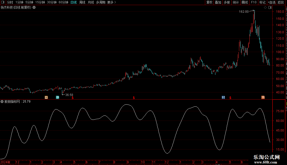Click the 130.0 price axis label
The height and width of the screenshot is (165, 287).
click(x=280, y=32)
